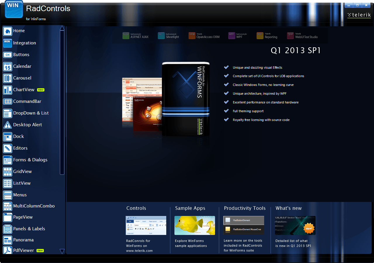Viewport: 374px width, 263px height.
Task: Select Desktop Alert label in navigation
Action: point(27,125)
